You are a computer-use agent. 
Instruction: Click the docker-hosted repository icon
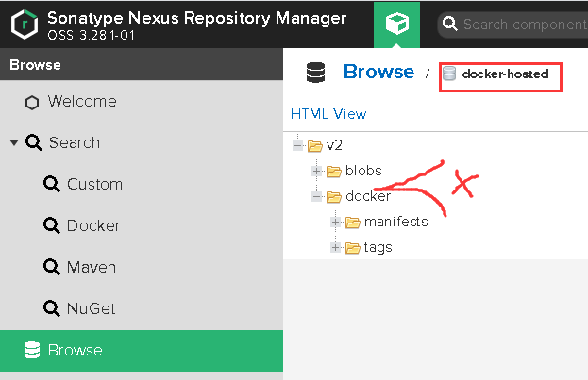[449, 74]
